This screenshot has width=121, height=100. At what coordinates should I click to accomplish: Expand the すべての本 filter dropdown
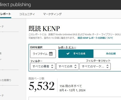click(x=67, y=66)
